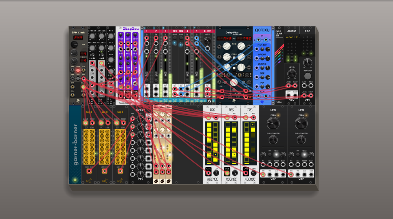Flip the COLOR switch on Delay Plus
This screenshot has width=393, height=219.
click(234, 69)
